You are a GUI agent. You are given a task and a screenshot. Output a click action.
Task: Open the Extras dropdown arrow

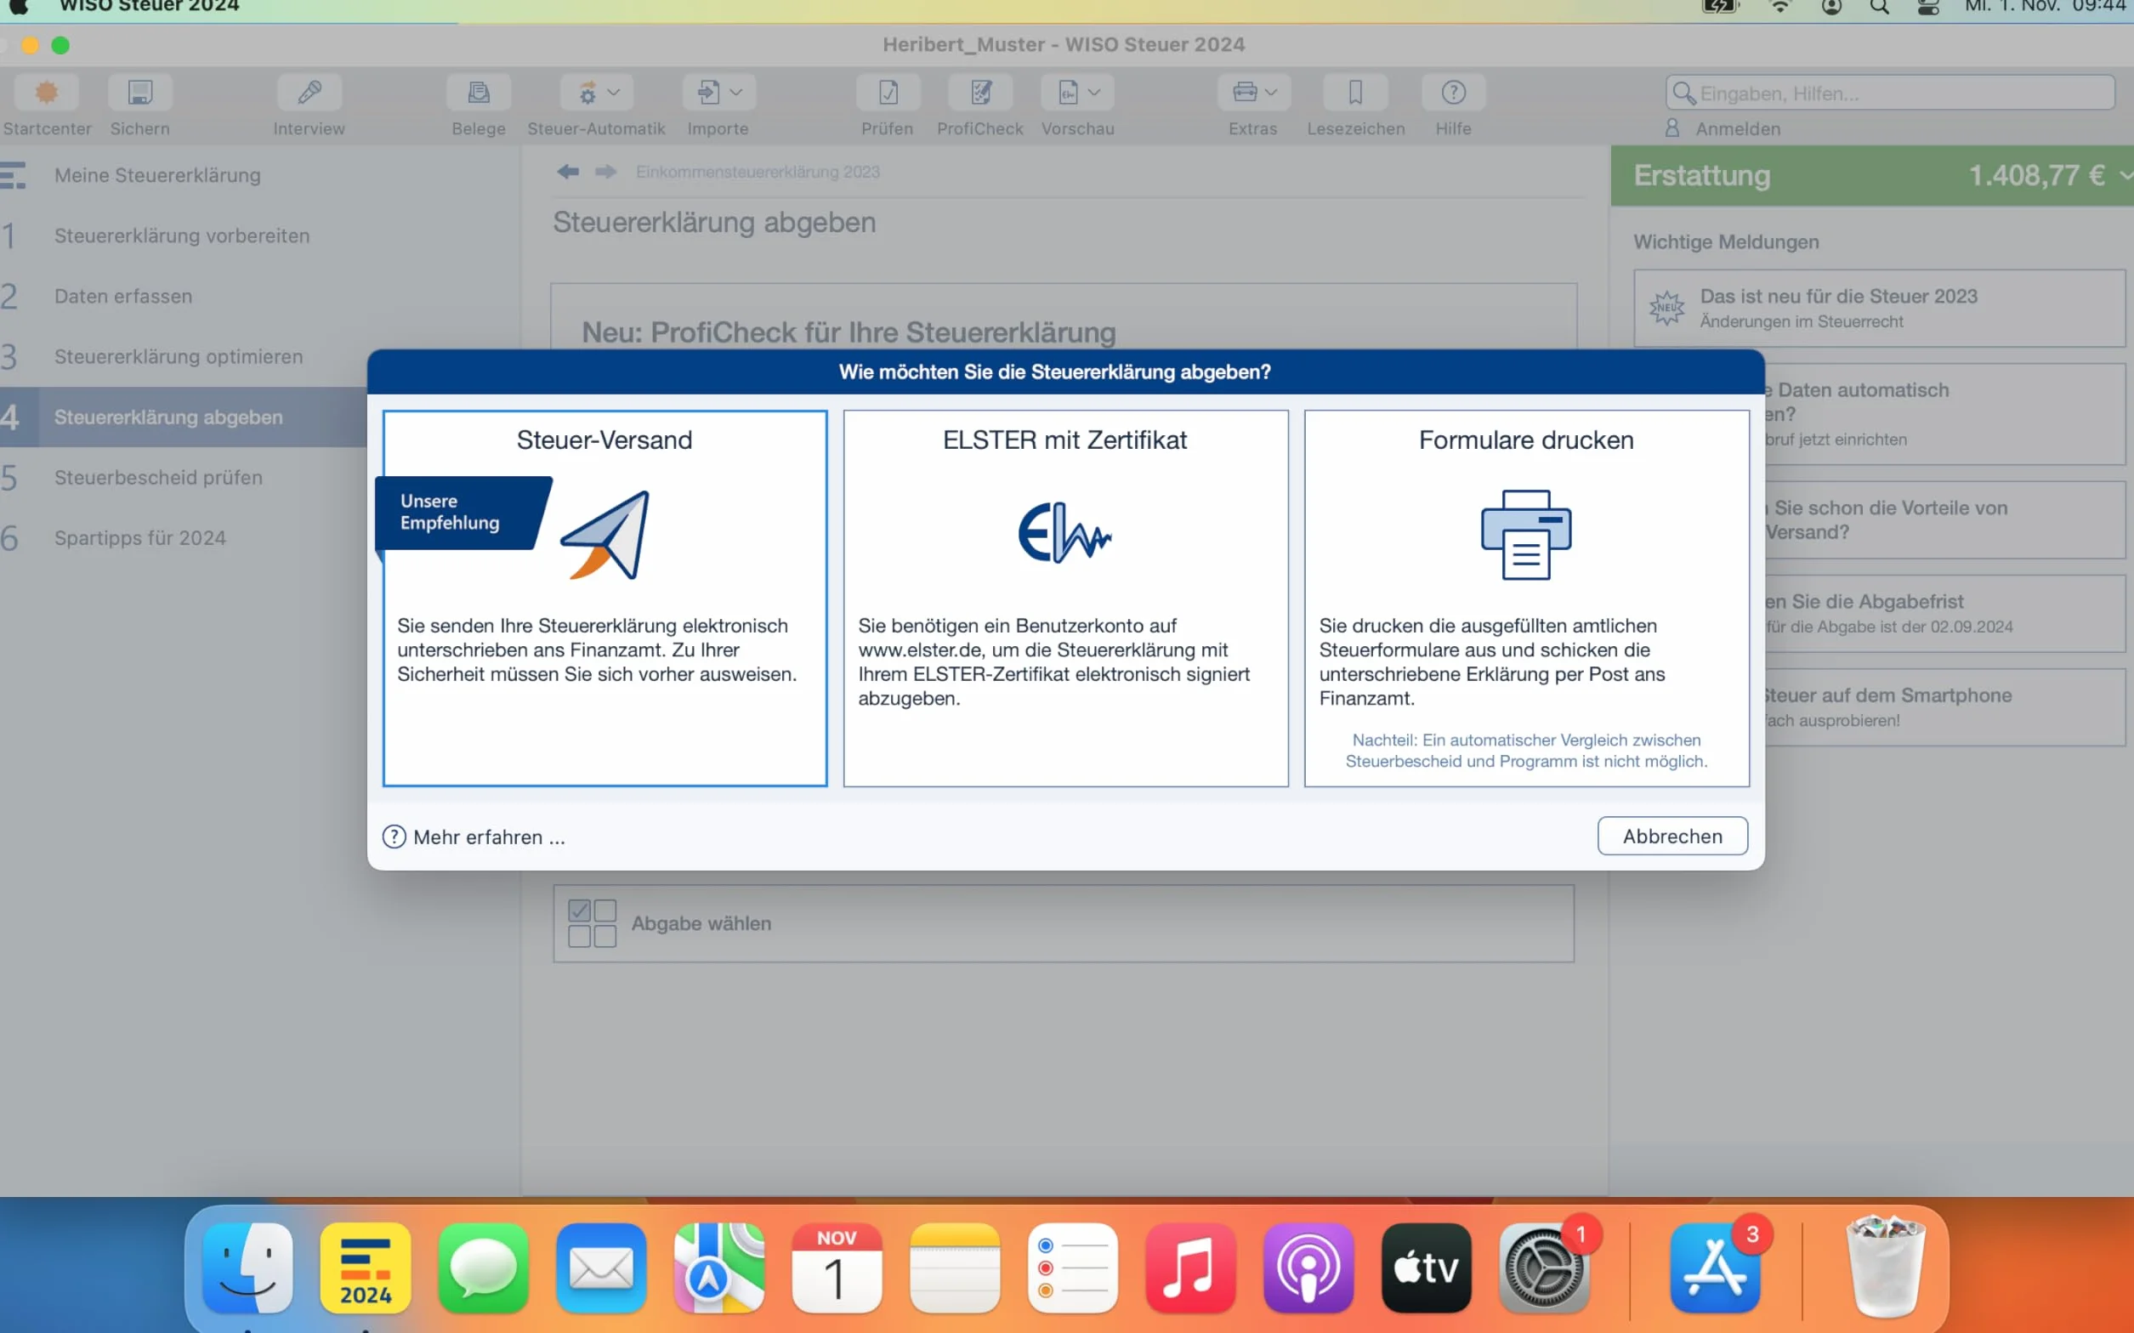click(x=1270, y=92)
